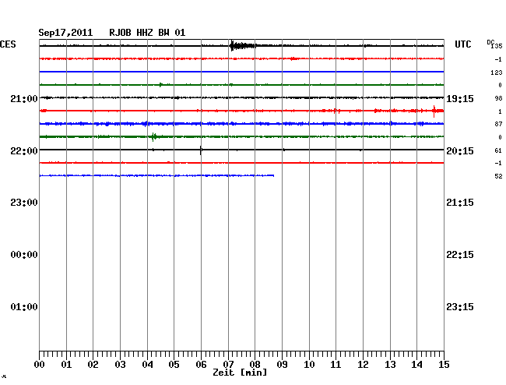Click the end of the last blue trace
Viewport: 506px width, 385px height.
tap(273, 175)
